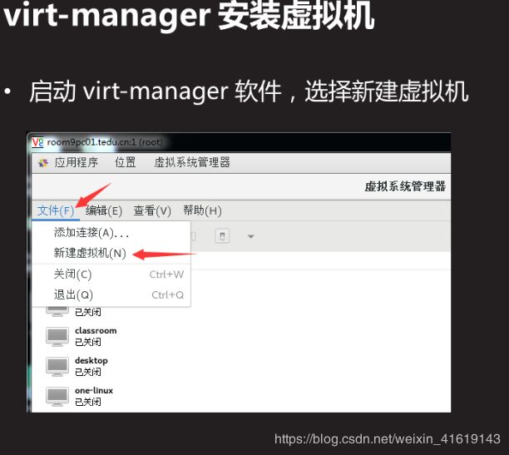Click the classroom VM name
The height and width of the screenshot is (455, 509).
point(96,330)
